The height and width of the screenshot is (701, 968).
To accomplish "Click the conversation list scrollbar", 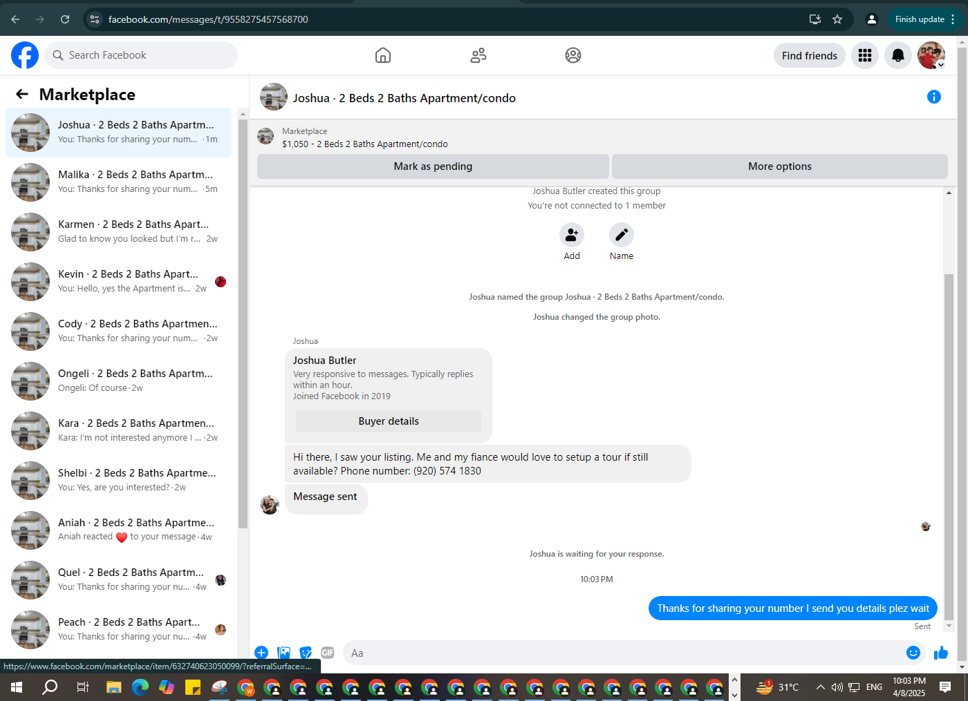I will point(243,323).
